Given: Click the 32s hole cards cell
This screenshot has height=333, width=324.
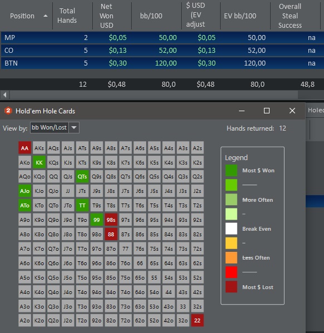Looking at the screenshot, I should tap(197, 306).
